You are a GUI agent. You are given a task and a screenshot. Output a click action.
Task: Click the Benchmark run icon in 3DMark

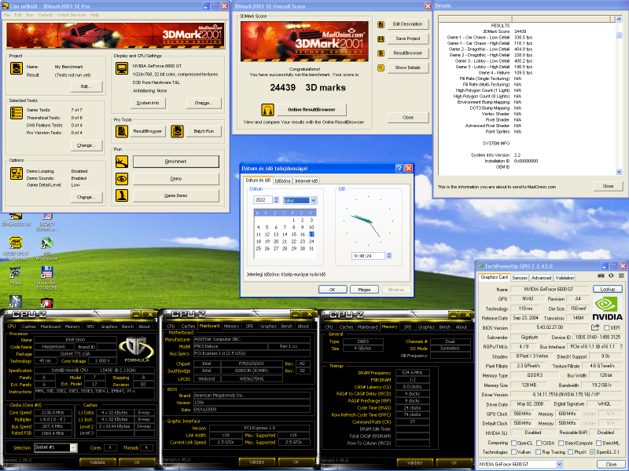(x=122, y=161)
